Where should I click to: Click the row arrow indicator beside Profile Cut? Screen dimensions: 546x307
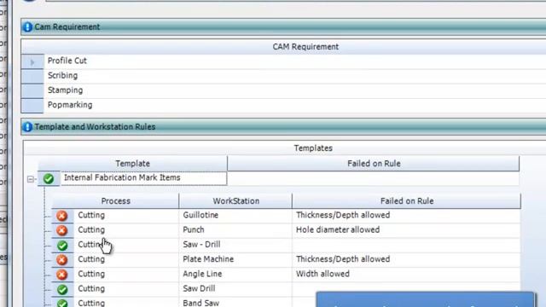click(x=32, y=62)
